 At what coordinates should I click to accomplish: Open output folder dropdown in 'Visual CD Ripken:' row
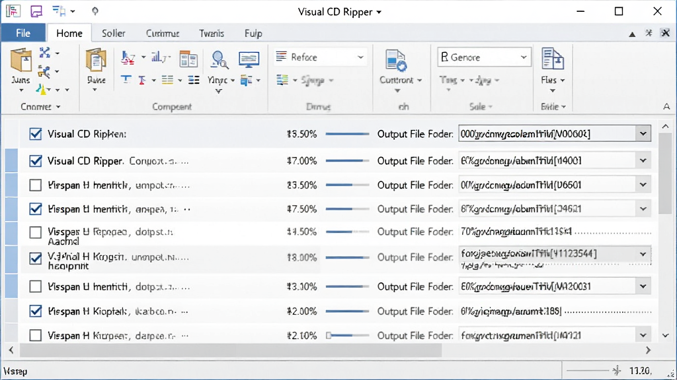point(643,134)
